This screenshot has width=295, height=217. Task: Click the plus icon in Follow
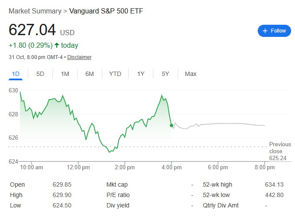[265, 31]
